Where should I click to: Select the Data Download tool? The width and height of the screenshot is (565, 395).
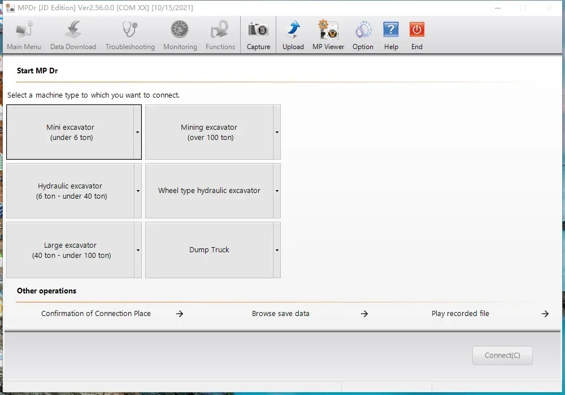(x=72, y=34)
